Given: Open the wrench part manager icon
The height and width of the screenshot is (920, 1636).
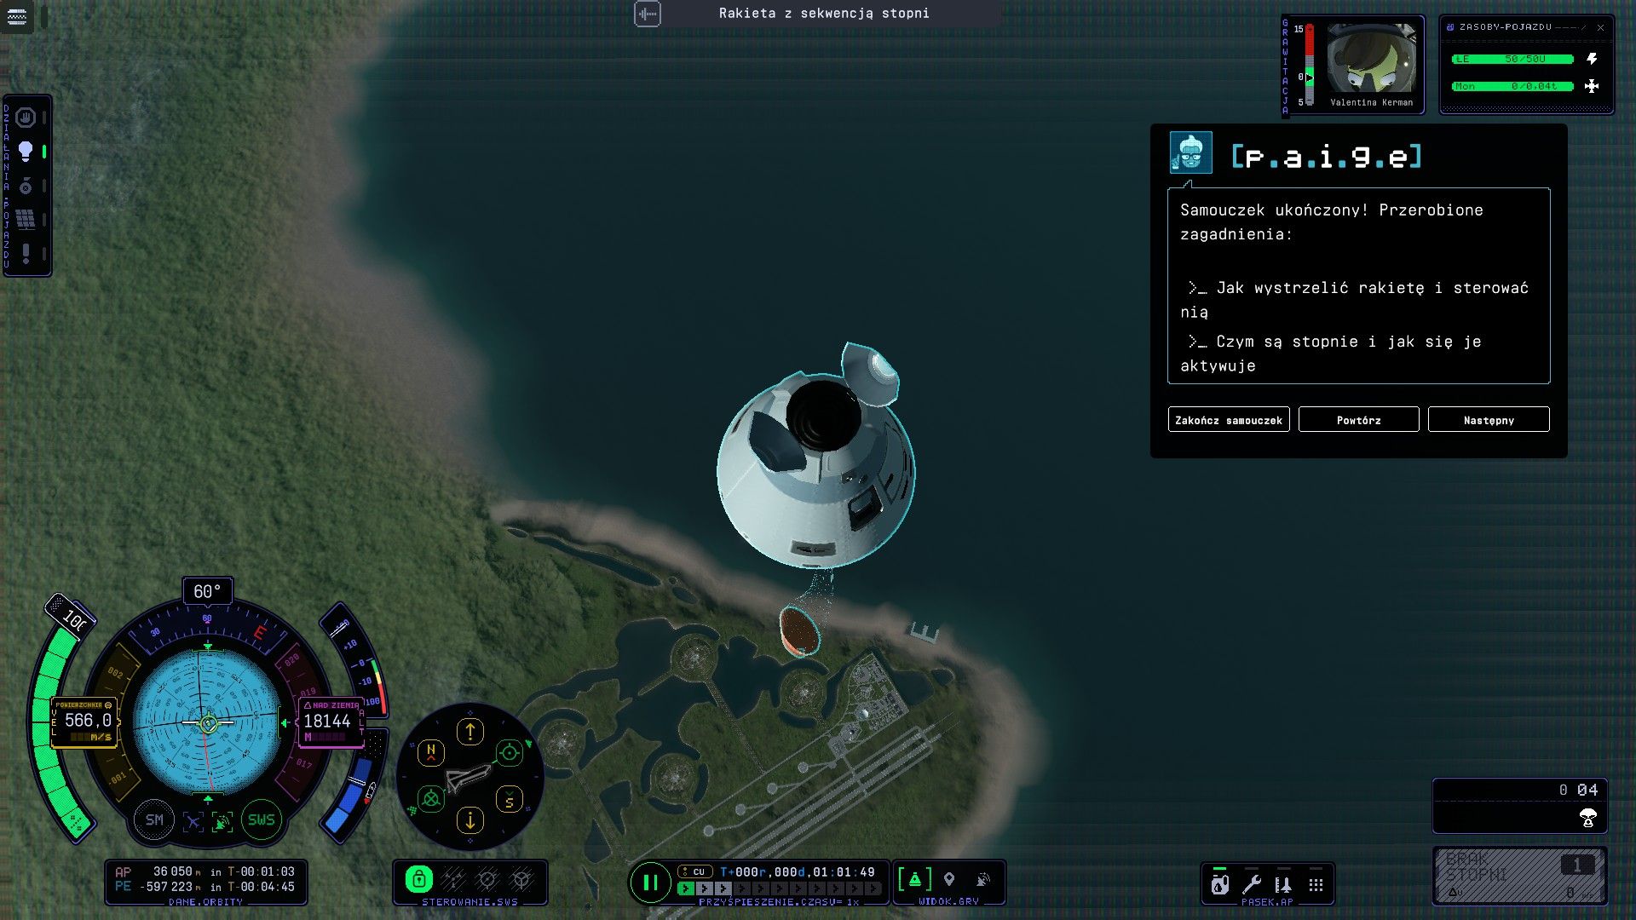Looking at the screenshot, I should tap(1252, 884).
